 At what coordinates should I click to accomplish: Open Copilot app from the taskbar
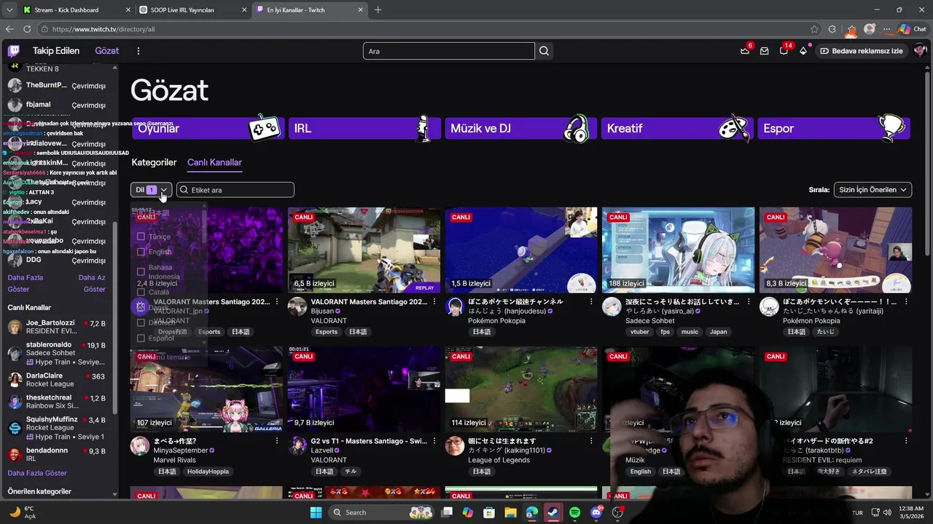468,512
